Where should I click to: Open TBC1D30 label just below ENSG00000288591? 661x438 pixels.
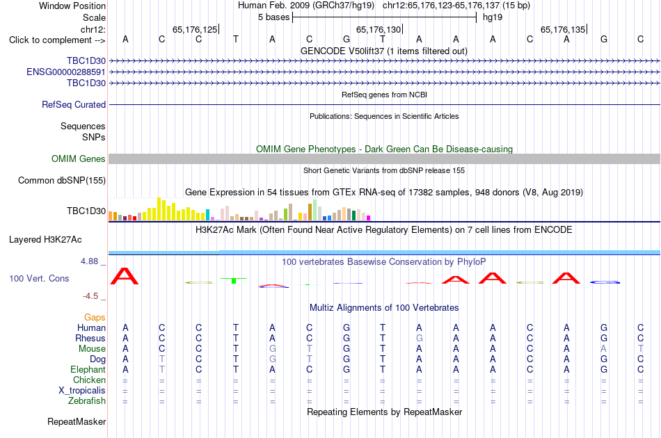(x=86, y=83)
